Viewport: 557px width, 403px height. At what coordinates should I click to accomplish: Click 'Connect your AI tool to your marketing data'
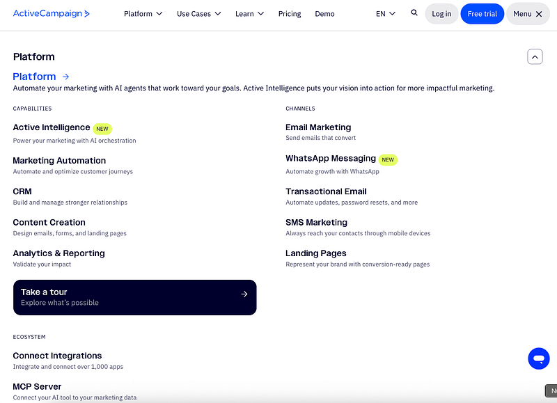74,397
